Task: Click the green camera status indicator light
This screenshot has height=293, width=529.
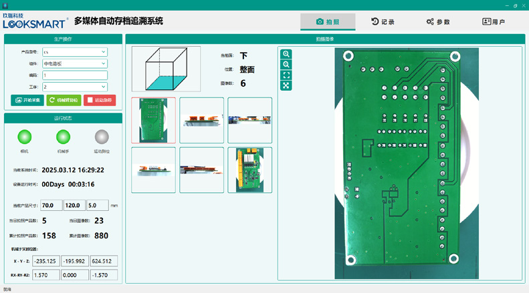Action: tap(25, 137)
